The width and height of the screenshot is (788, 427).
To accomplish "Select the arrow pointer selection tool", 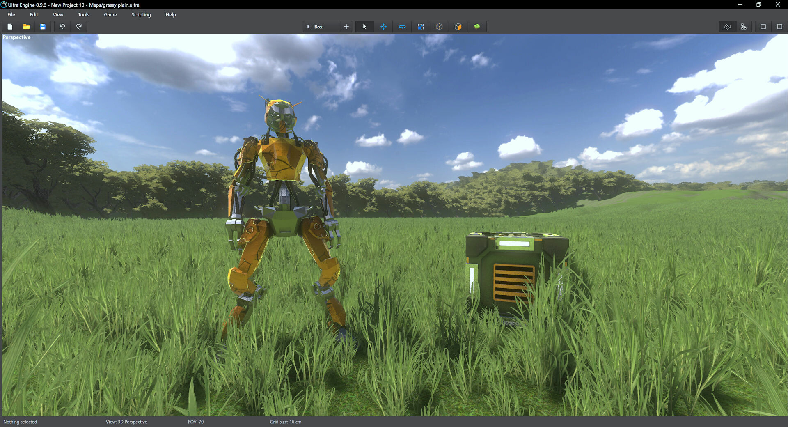I will (x=364, y=27).
